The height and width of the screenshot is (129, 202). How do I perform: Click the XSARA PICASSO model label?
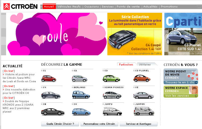(x=114, y=88)
